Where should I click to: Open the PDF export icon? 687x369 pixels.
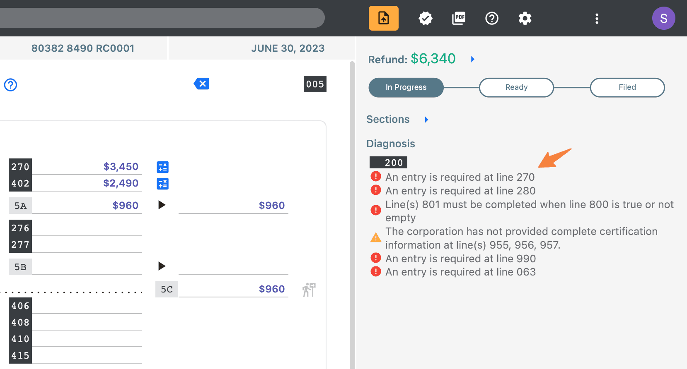click(459, 18)
